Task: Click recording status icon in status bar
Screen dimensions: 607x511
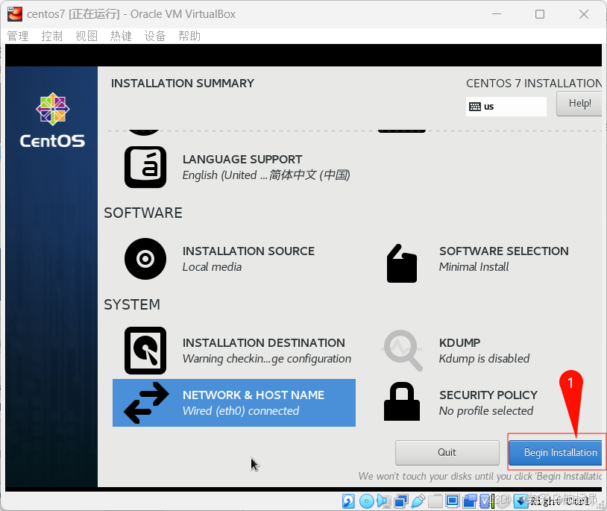Action: coord(470,501)
